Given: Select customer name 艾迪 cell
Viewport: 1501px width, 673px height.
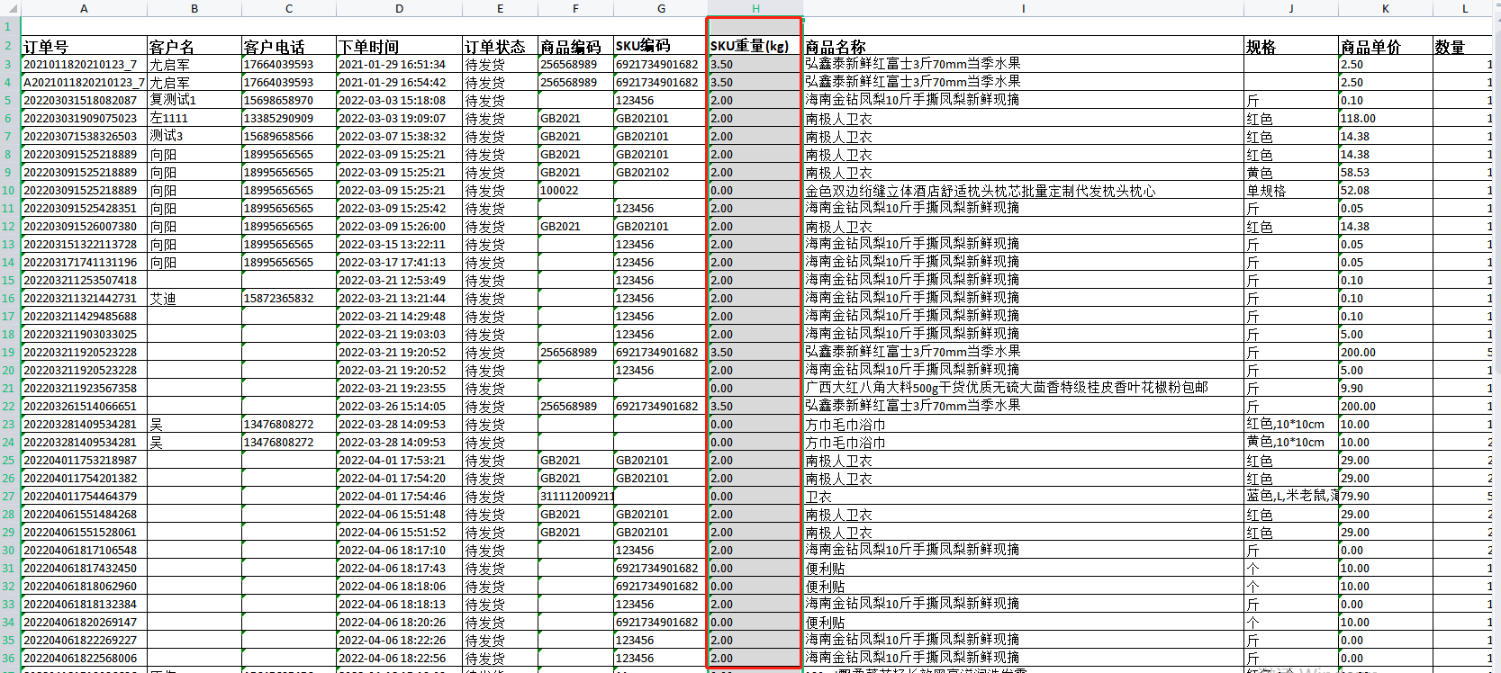Looking at the screenshot, I should pyautogui.click(x=194, y=299).
